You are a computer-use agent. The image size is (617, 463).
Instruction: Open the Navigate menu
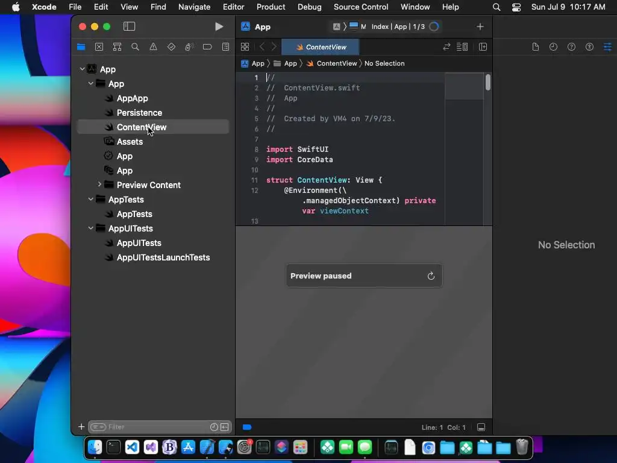click(x=195, y=7)
